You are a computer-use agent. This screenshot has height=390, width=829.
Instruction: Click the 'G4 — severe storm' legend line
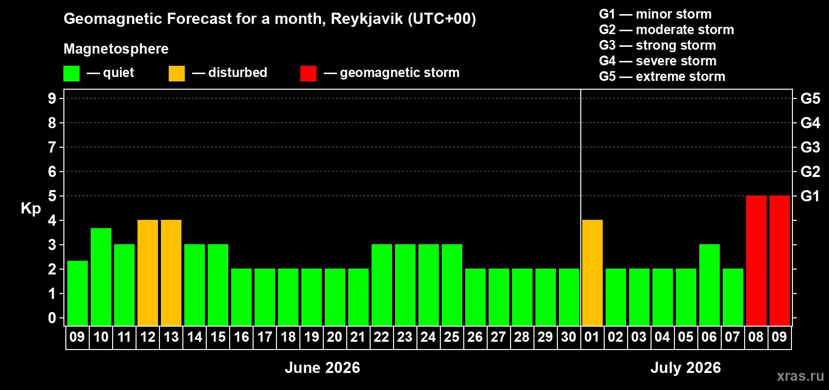pos(657,61)
